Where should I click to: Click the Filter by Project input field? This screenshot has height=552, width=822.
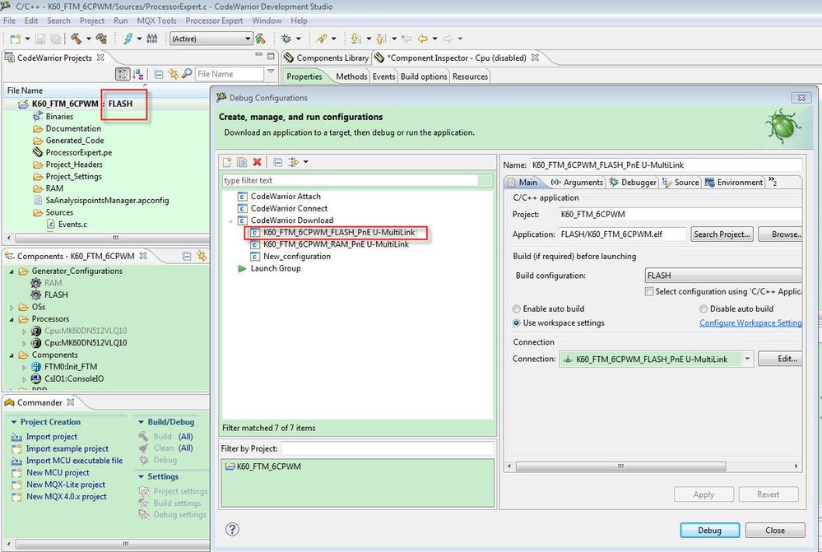pyautogui.click(x=388, y=448)
